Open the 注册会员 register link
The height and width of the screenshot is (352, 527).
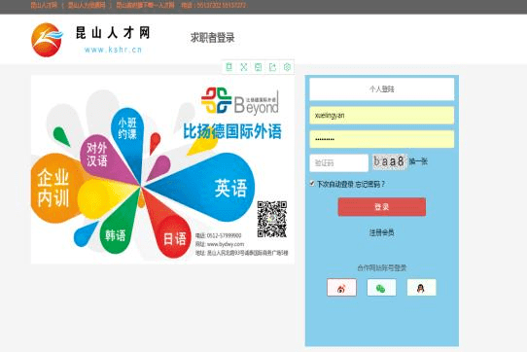point(382,232)
